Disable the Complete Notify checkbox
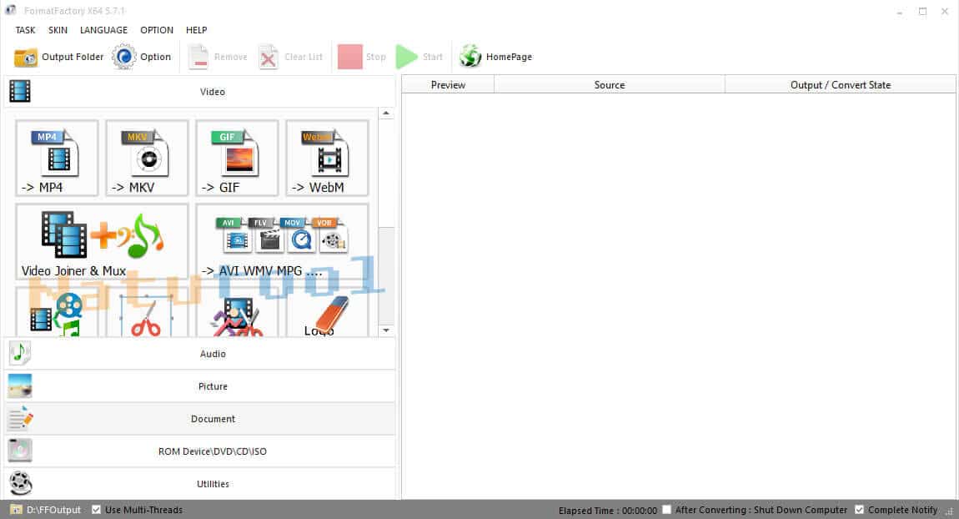The height and width of the screenshot is (519, 959). click(x=860, y=510)
